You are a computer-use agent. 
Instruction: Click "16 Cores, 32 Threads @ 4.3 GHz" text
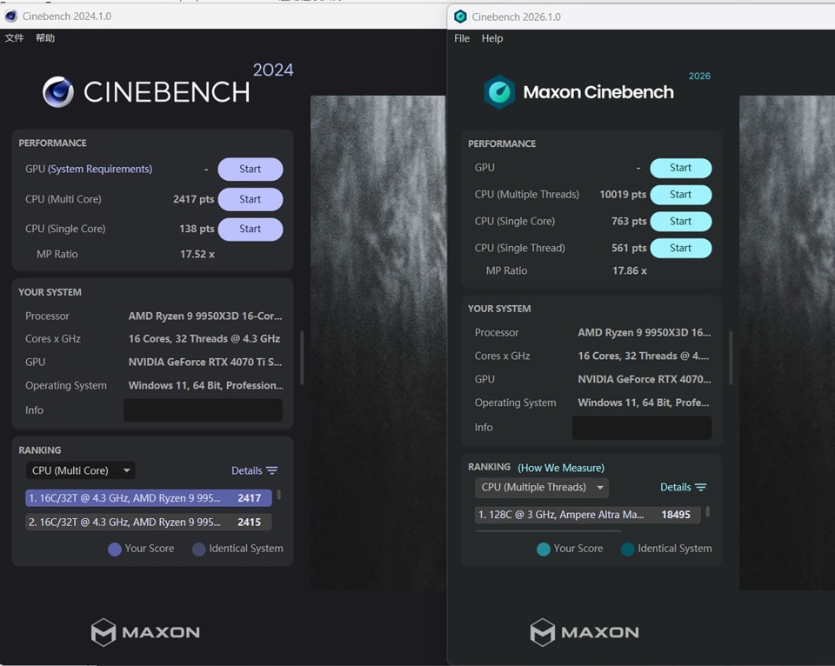tap(204, 339)
